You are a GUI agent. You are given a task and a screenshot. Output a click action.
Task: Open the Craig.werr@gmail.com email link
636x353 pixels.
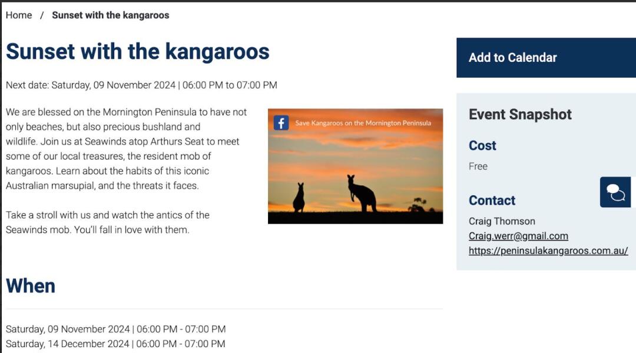[518, 236]
